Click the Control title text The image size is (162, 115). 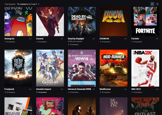pyautogui.click(x=40, y=39)
